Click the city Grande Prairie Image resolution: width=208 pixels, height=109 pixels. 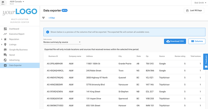pos(125,64)
